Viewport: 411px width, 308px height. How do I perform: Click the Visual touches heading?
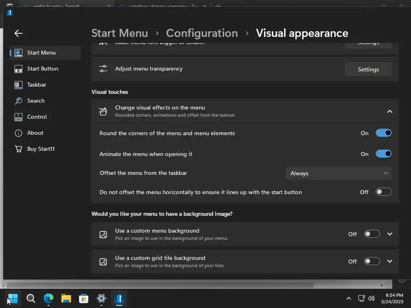tap(110, 92)
